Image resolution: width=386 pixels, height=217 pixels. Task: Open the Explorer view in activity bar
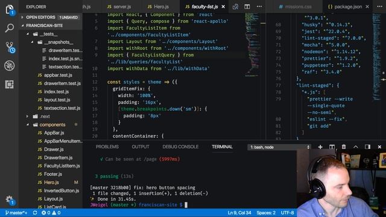pos(10,10)
